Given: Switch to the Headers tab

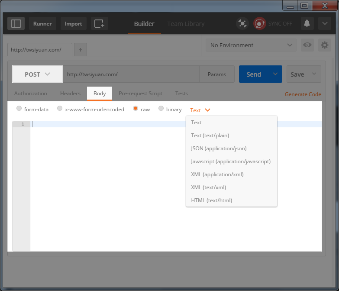Looking at the screenshot, I should (x=70, y=94).
